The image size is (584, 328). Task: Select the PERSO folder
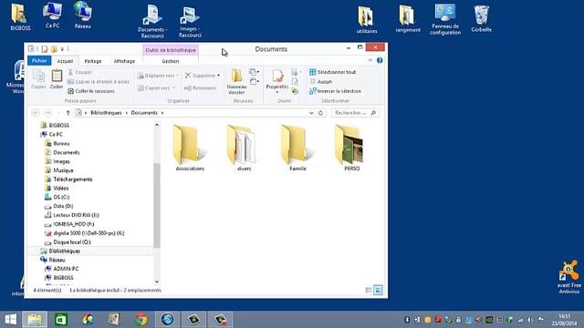point(351,148)
